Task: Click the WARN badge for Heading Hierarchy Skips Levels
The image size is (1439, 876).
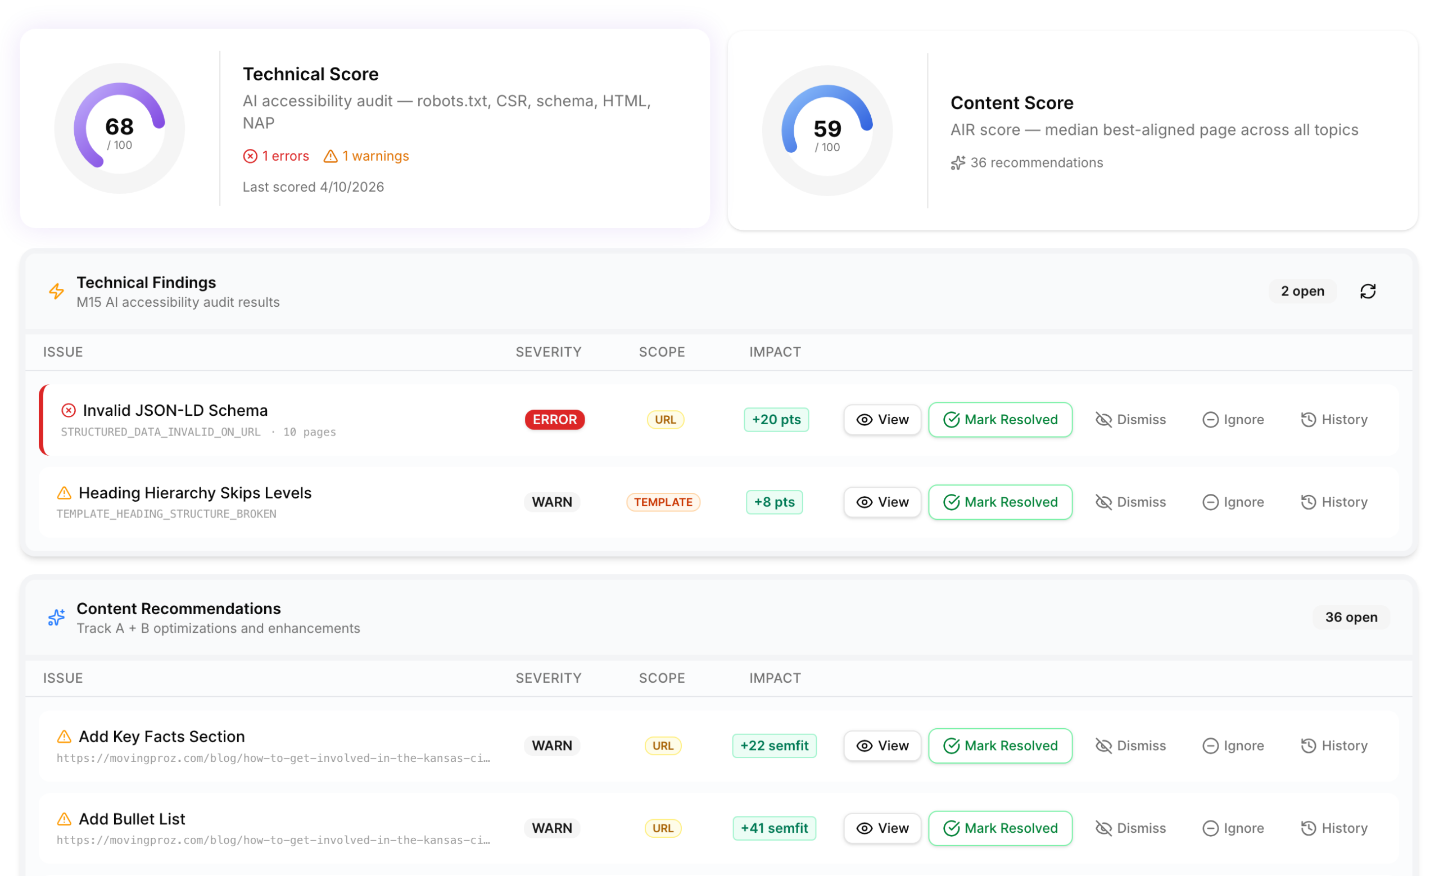Action: (552, 502)
